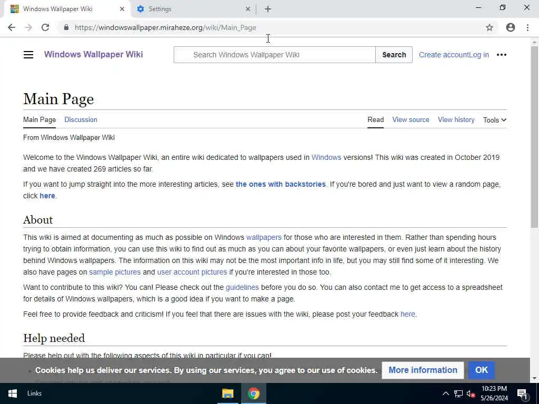539x404 pixels.
Task: View site info via the lock icon
Action: point(66,27)
